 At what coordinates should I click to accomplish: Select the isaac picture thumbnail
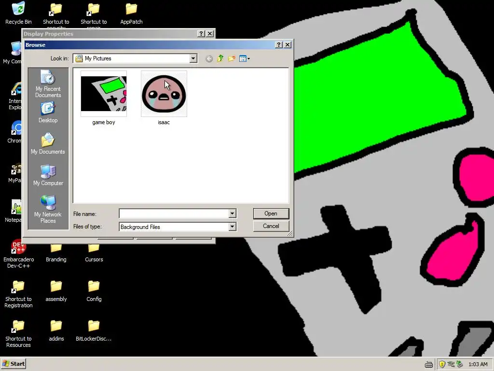tap(164, 94)
